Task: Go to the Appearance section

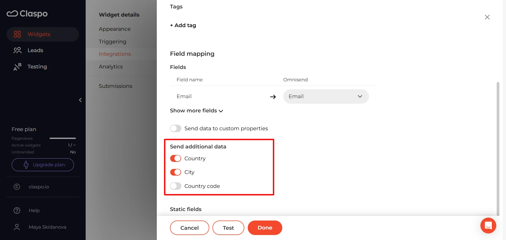Action: coord(115,29)
